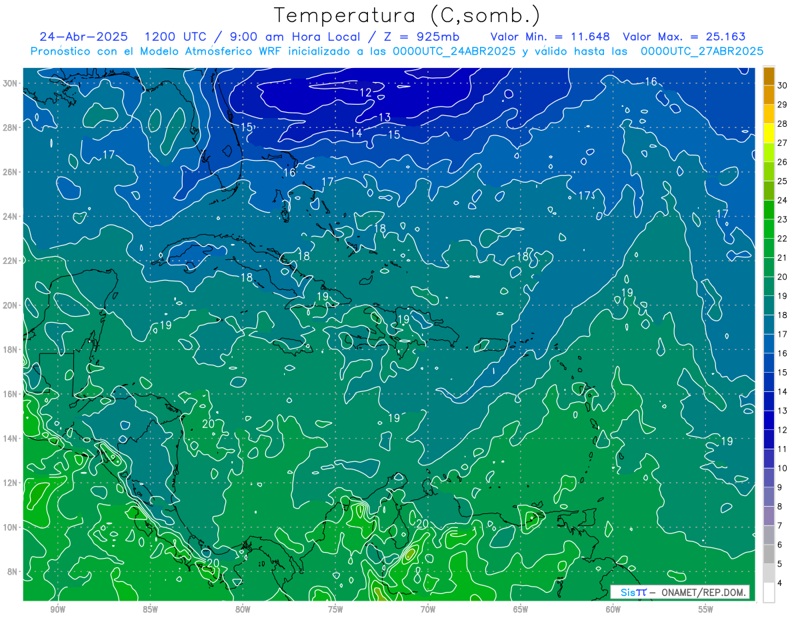Click the '55W' longitude label
Screen dimensions: 800x618
click(x=706, y=610)
